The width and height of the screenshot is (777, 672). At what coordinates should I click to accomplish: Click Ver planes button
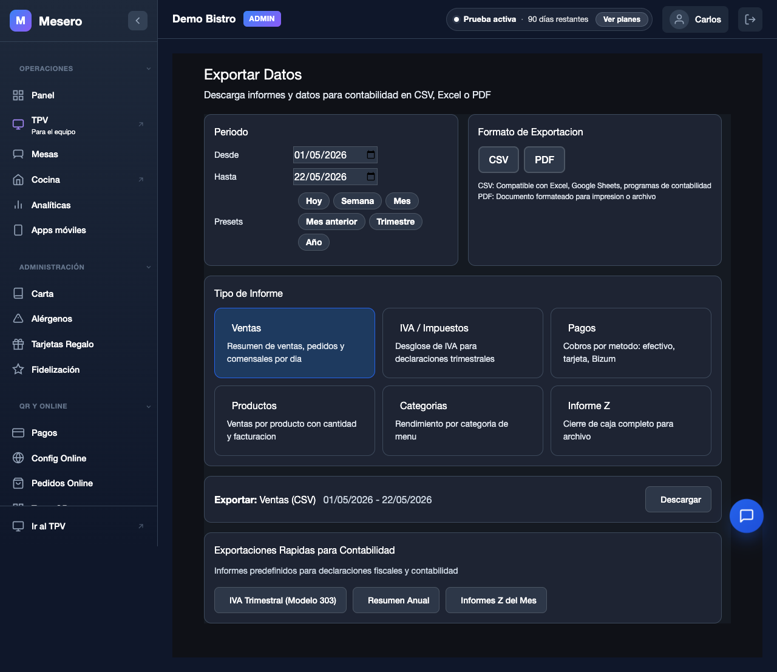tap(622, 19)
